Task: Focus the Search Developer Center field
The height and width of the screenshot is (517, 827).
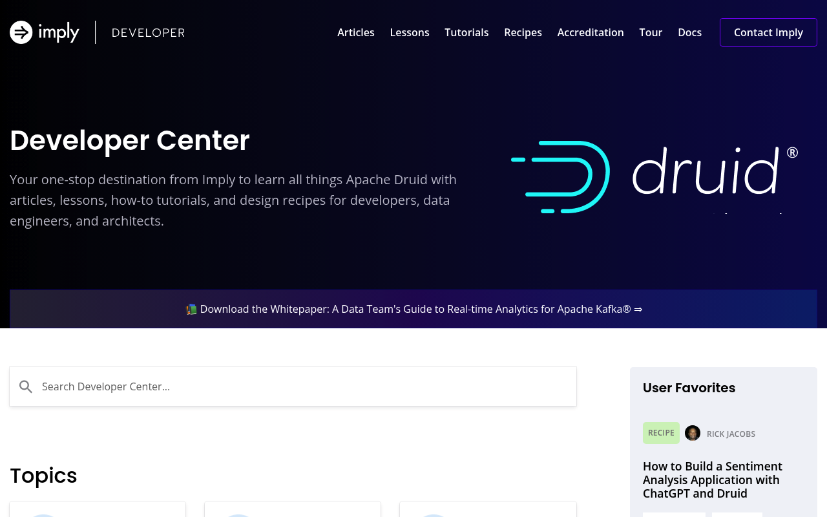Action: point(293,386)
